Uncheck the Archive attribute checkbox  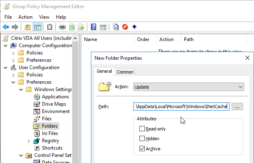click(142, 149)
